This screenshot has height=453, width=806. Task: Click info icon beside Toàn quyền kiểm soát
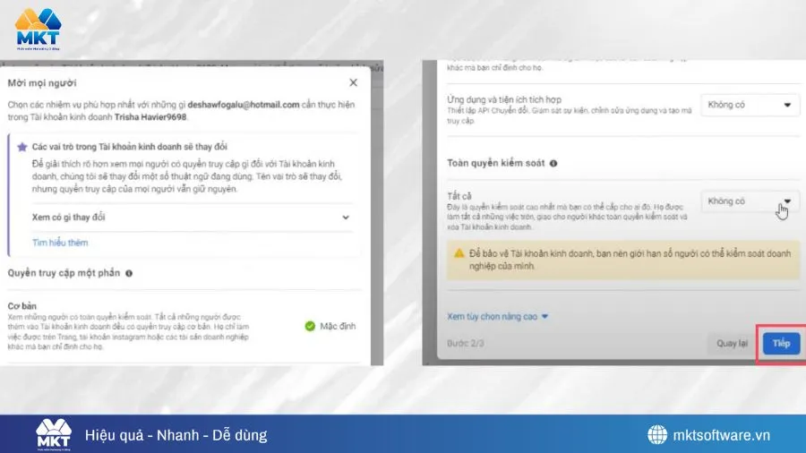(x=553, y=163)
